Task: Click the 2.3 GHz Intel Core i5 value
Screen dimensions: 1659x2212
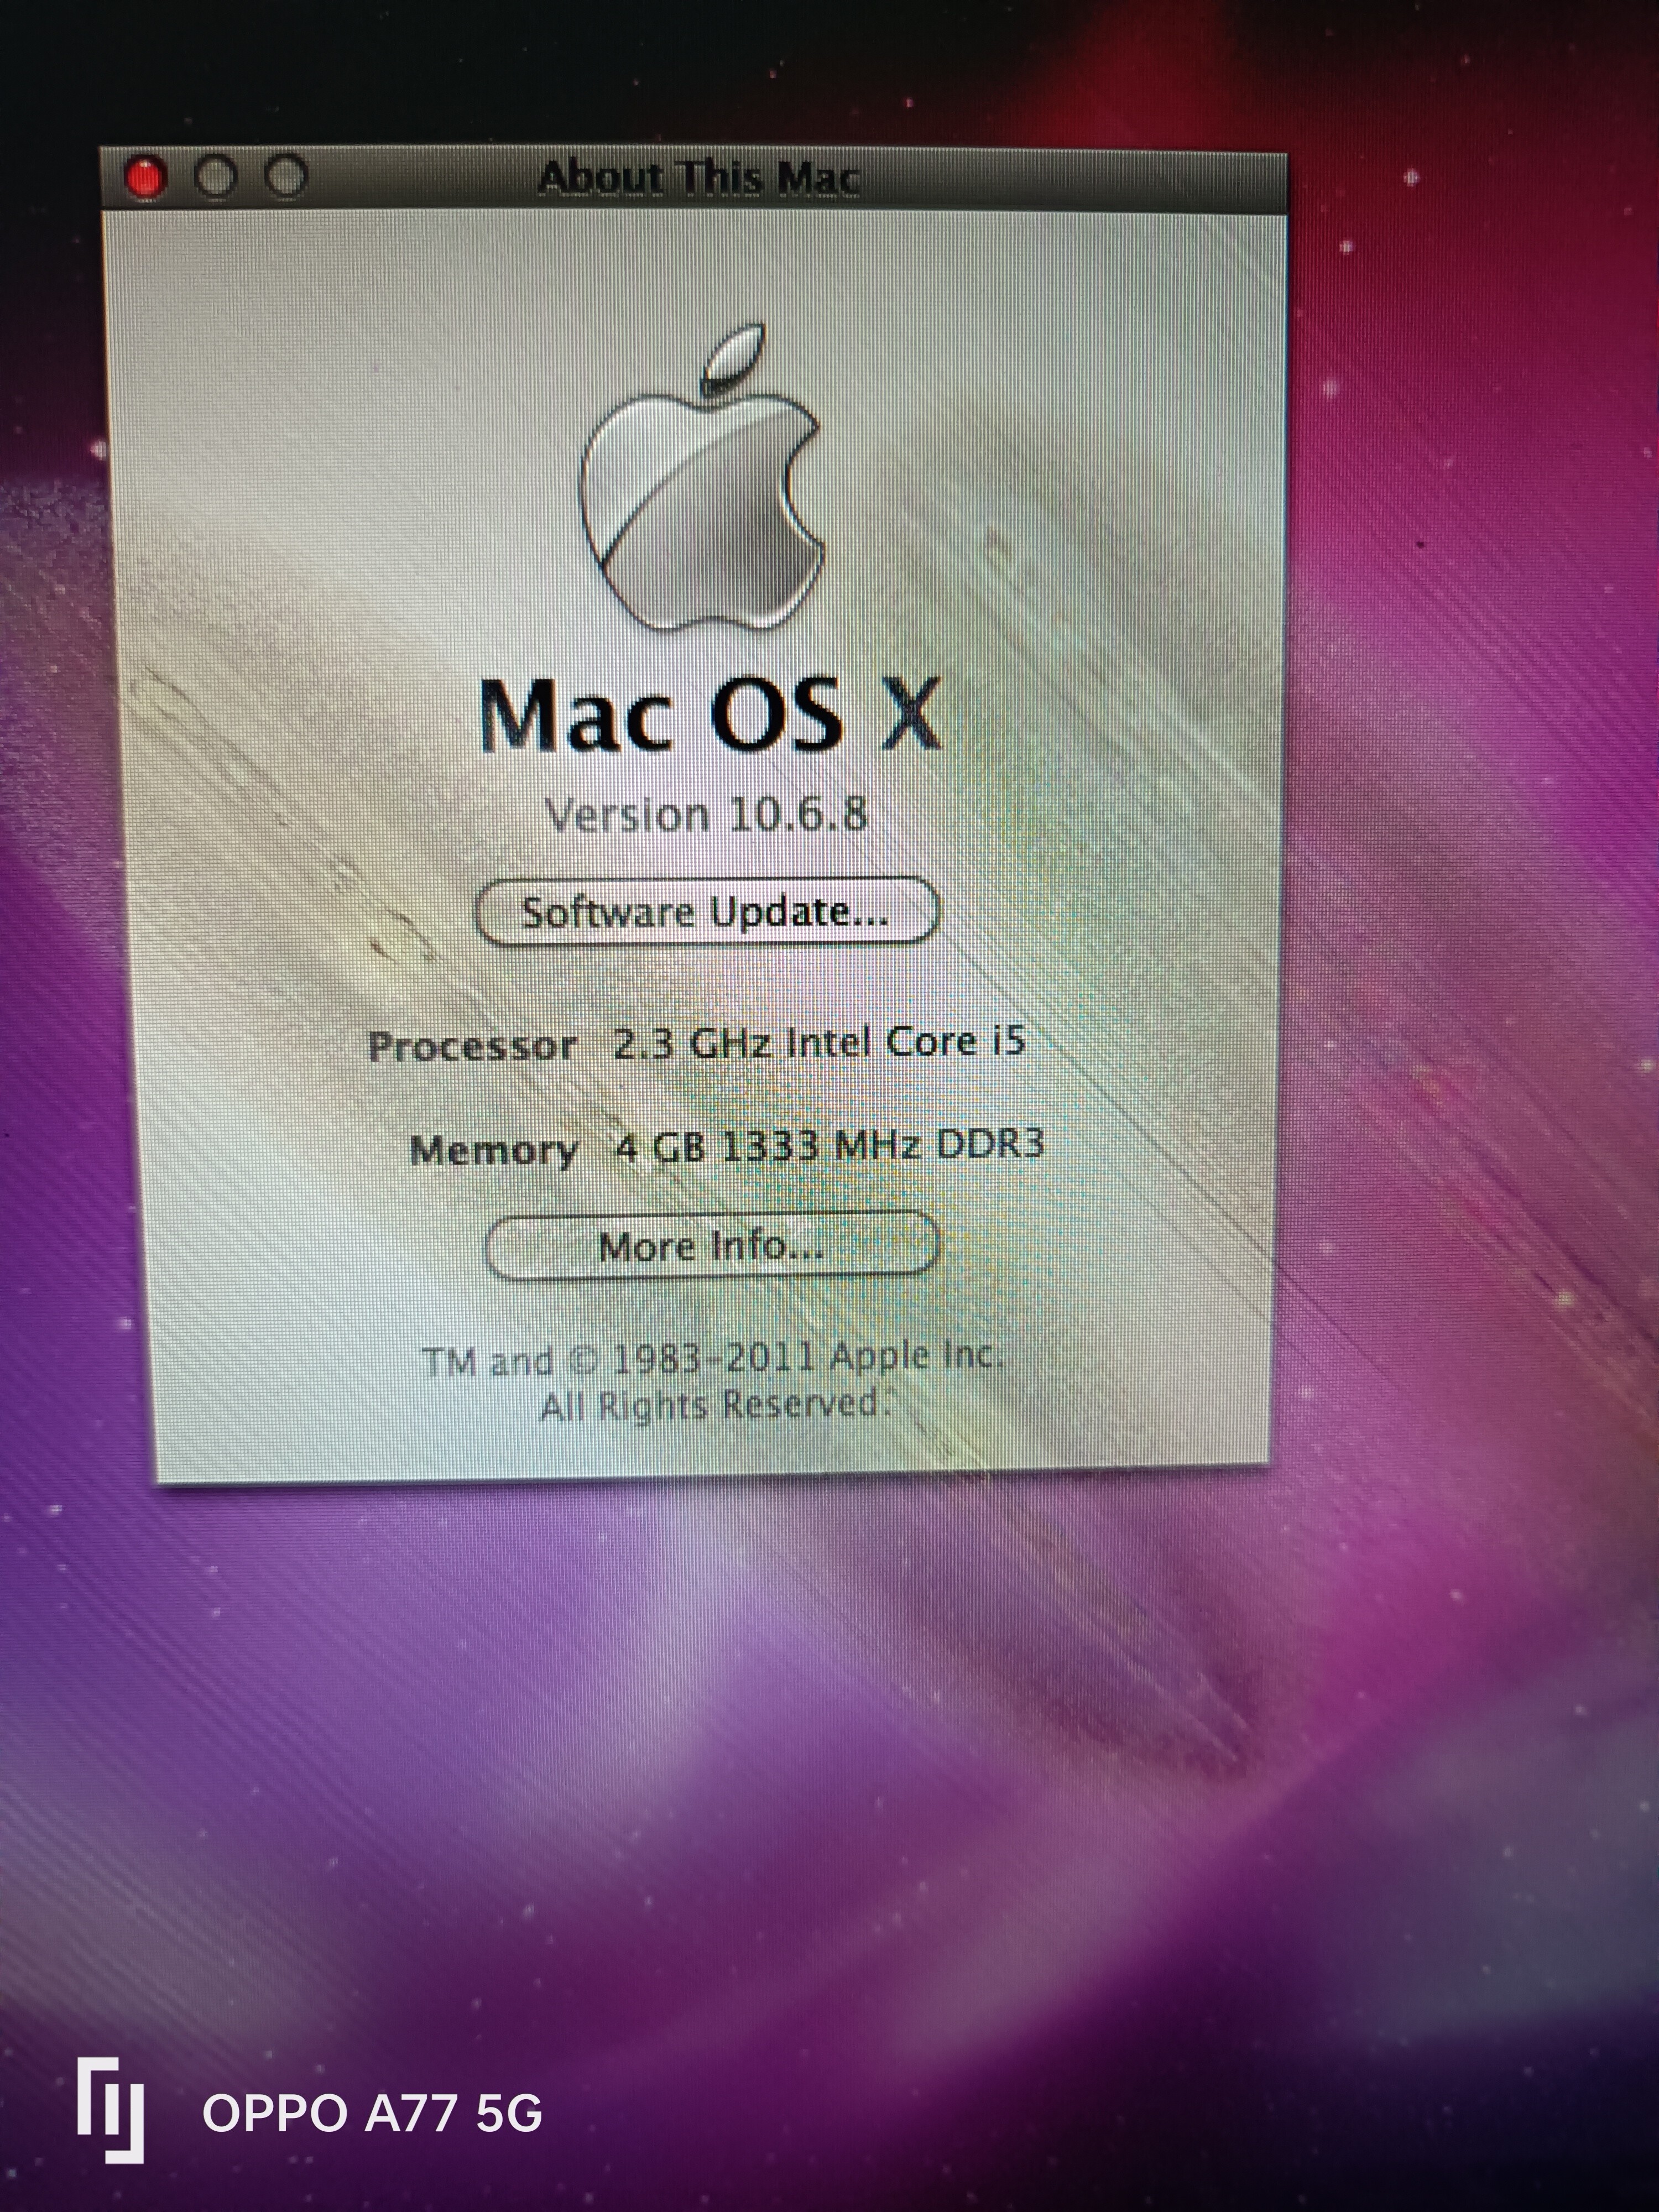Action: tap(819, 1043)
